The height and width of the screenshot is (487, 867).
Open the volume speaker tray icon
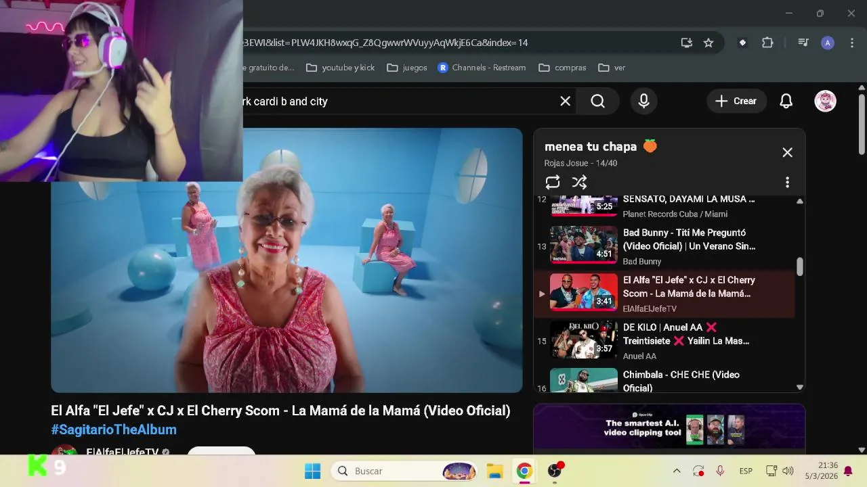[788, 471]
